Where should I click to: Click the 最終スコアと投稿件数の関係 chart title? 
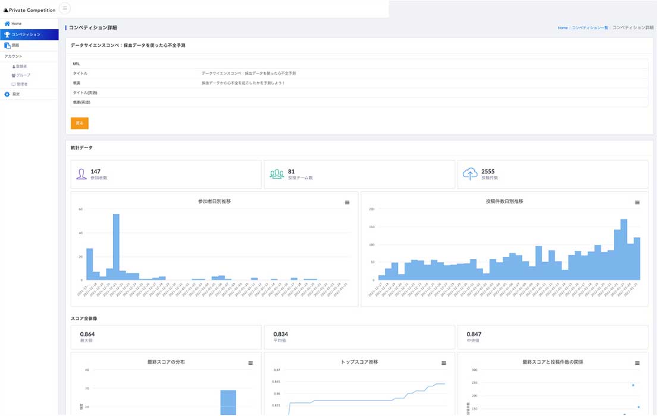(x=553, y=363)
